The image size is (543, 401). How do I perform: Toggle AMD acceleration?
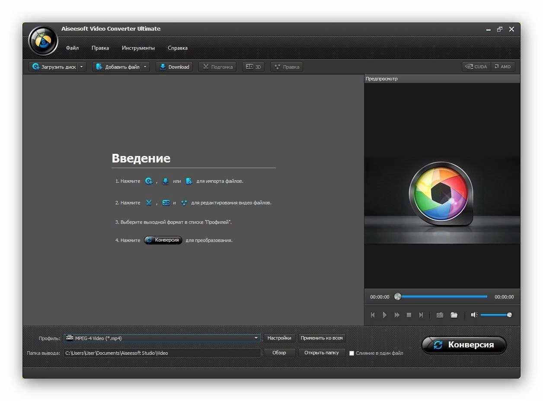[503, 67]
